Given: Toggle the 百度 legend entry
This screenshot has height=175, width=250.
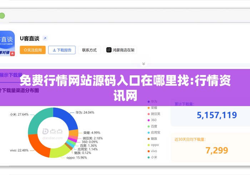Looking at the screenshot, I should 152,126.
